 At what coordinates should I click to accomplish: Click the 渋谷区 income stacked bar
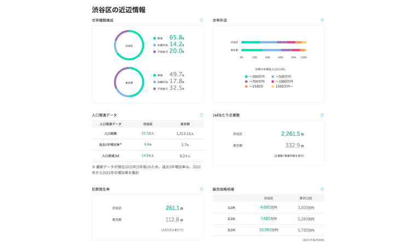[274, 42]
